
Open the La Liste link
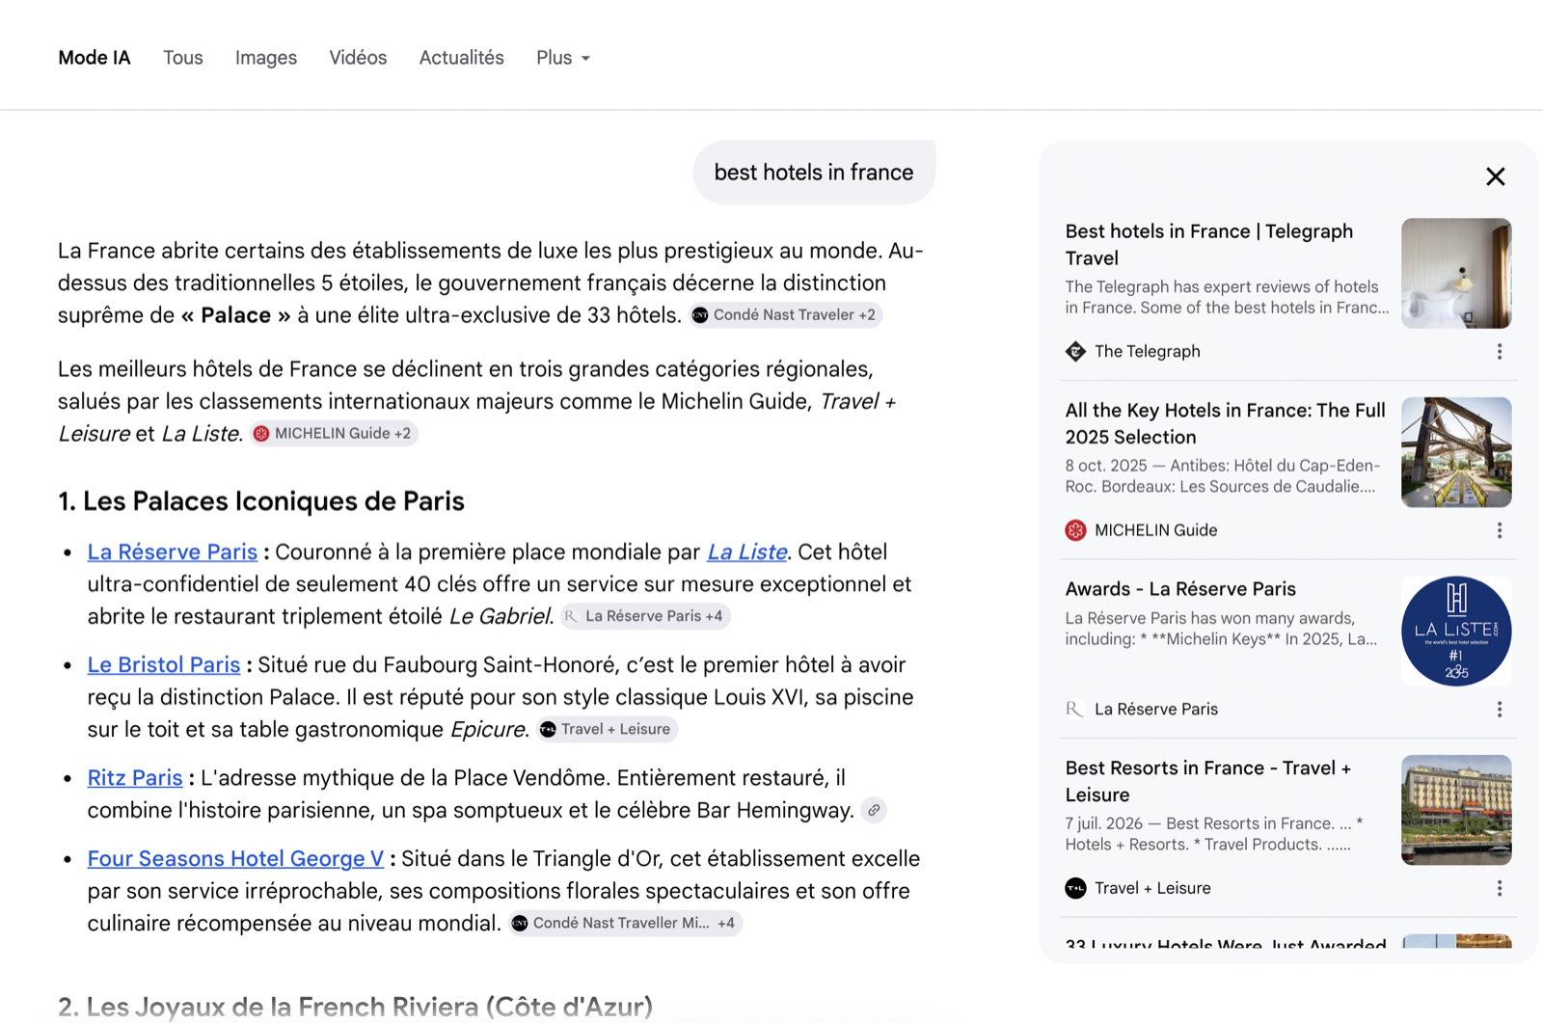(746, 552)
